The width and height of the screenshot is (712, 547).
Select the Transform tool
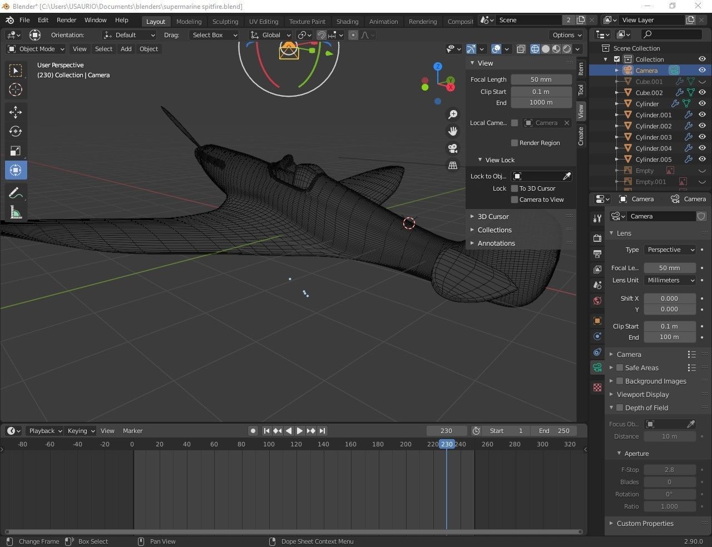(16, 170)
